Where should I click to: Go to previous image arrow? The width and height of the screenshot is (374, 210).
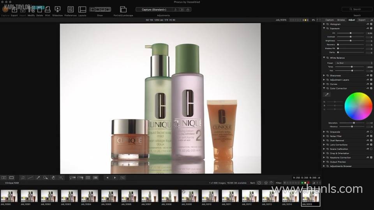click(108, 178)
